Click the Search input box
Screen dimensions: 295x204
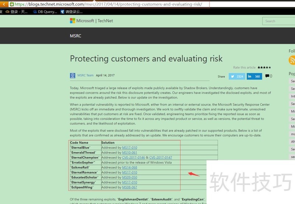(279, 21)
